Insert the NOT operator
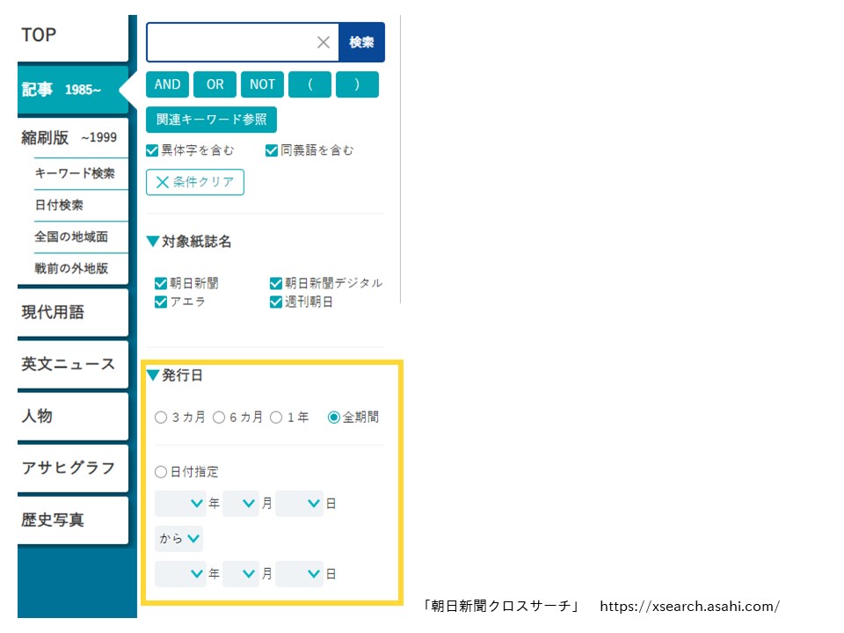The image size is (844, 633). click(x=262, y=84)
